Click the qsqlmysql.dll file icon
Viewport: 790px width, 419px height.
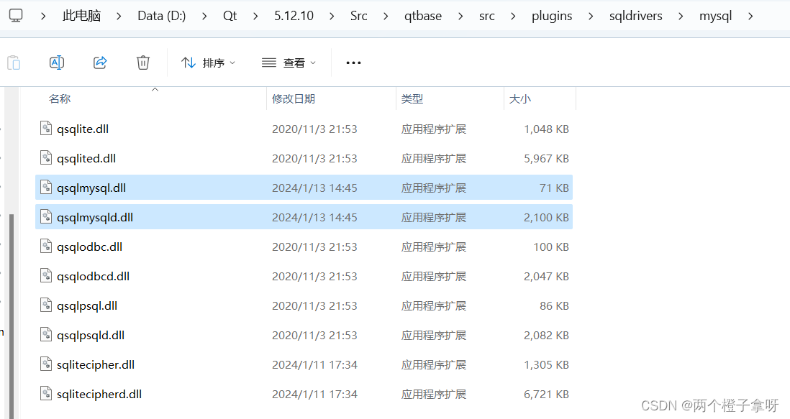point(46,187)
